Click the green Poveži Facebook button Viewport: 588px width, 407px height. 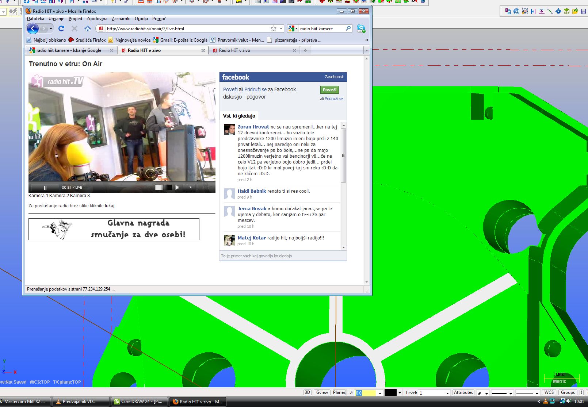(x=329, y=90)
